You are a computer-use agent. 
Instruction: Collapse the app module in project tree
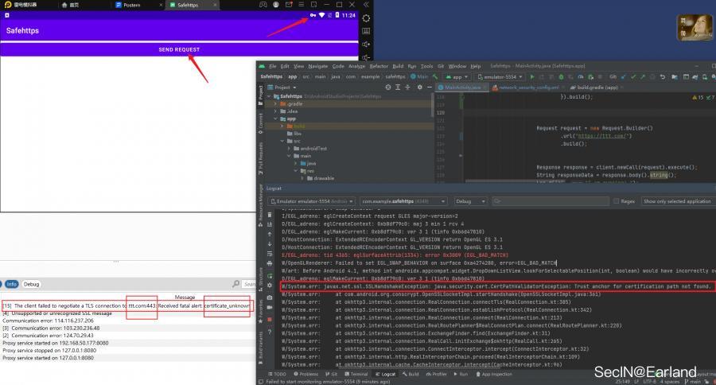(275, 119)
